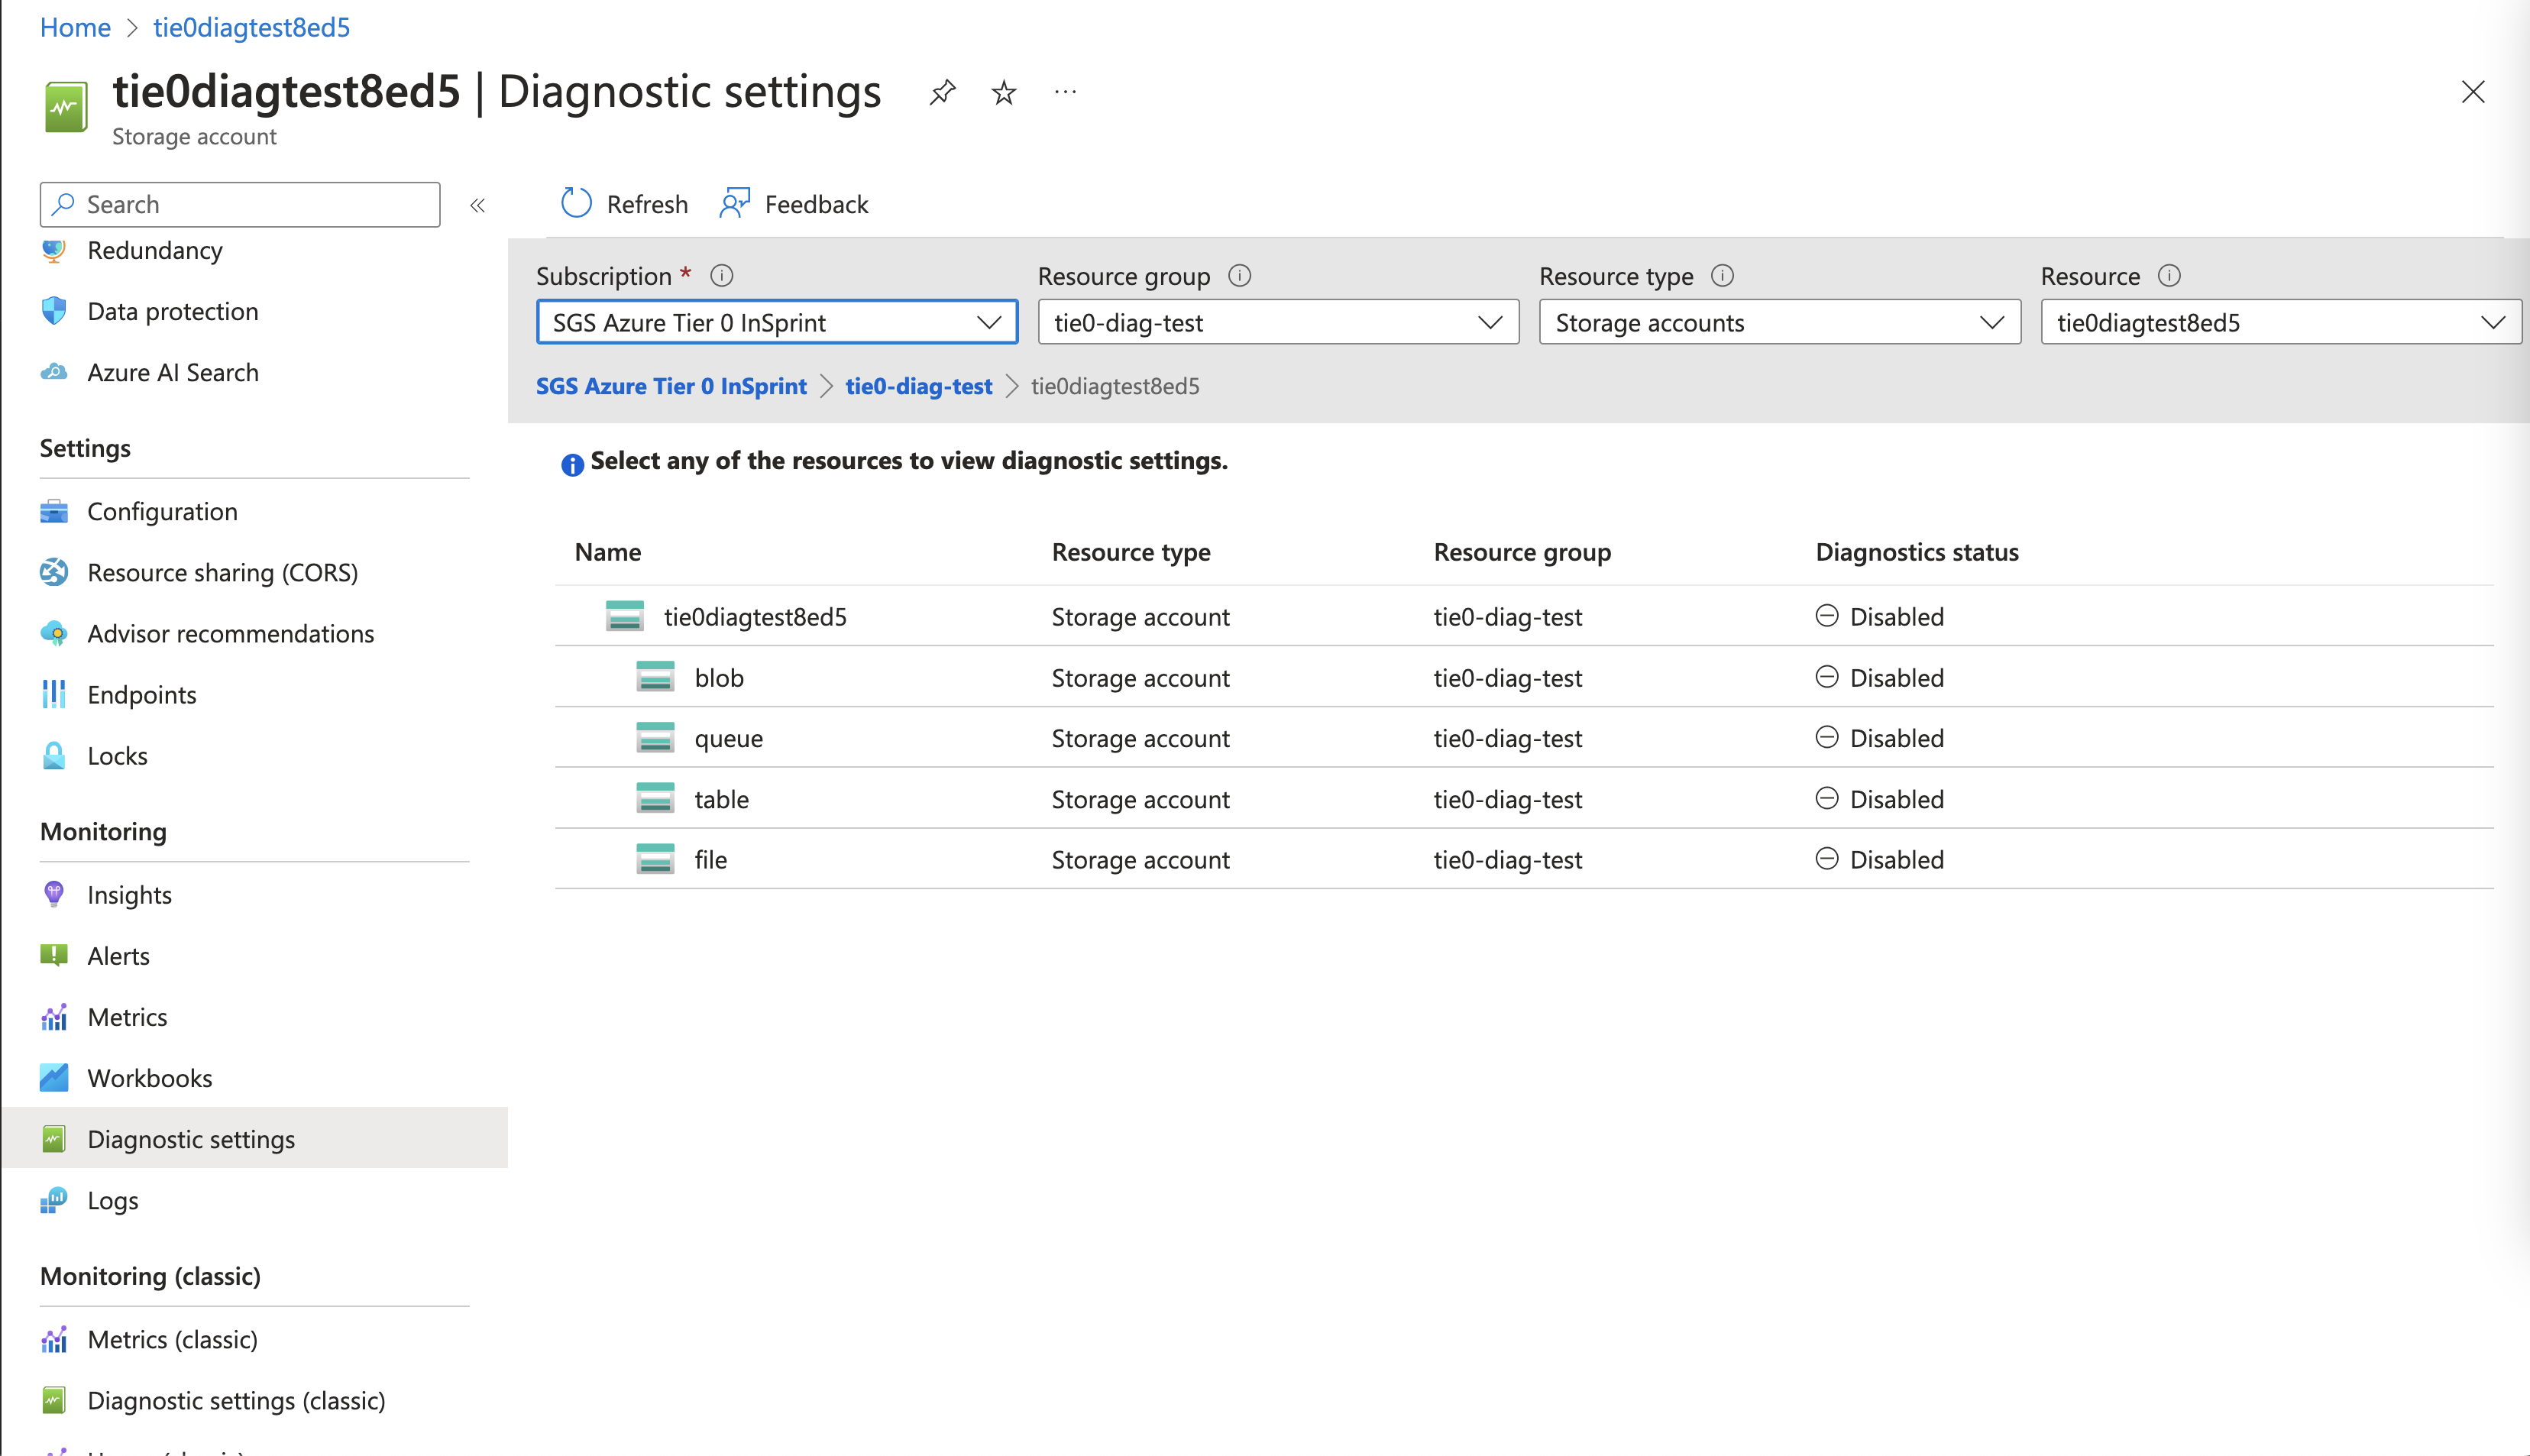Open the Resource type dropdown
The width and height of the screenshot is (2530, 1456).
coord(1780,322)
